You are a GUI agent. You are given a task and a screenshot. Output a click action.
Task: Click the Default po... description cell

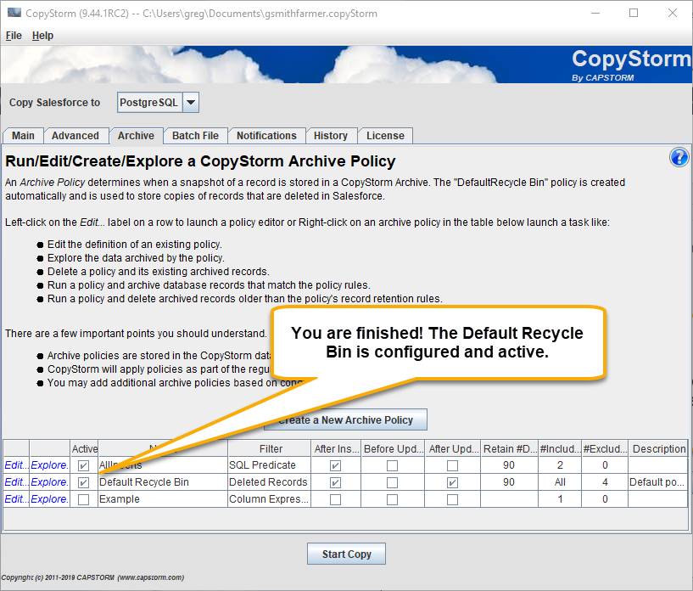click(657, 482)
